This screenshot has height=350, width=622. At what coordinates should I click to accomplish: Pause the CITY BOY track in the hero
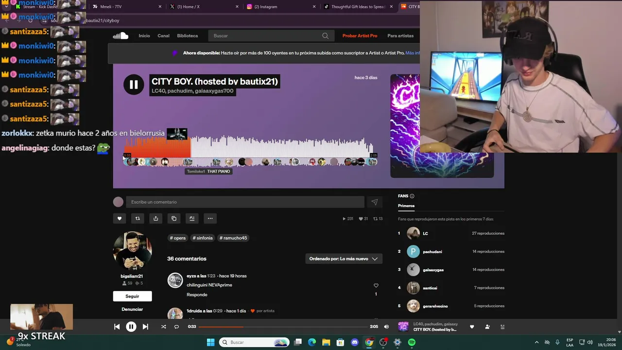(134, 85)
